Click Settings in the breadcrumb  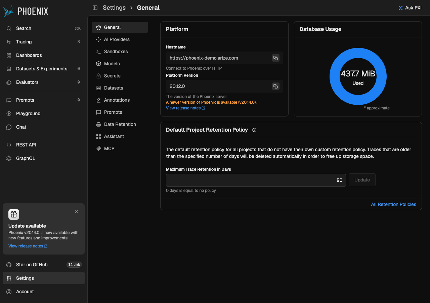(114, 8)
